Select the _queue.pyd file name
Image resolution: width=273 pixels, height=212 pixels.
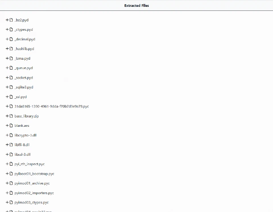point(24,68)
